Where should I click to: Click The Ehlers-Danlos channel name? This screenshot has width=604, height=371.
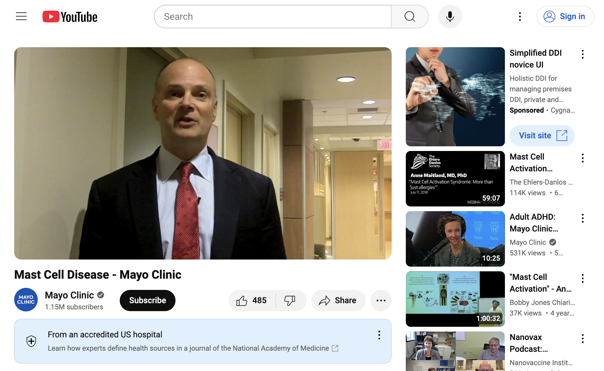[541, 182]
